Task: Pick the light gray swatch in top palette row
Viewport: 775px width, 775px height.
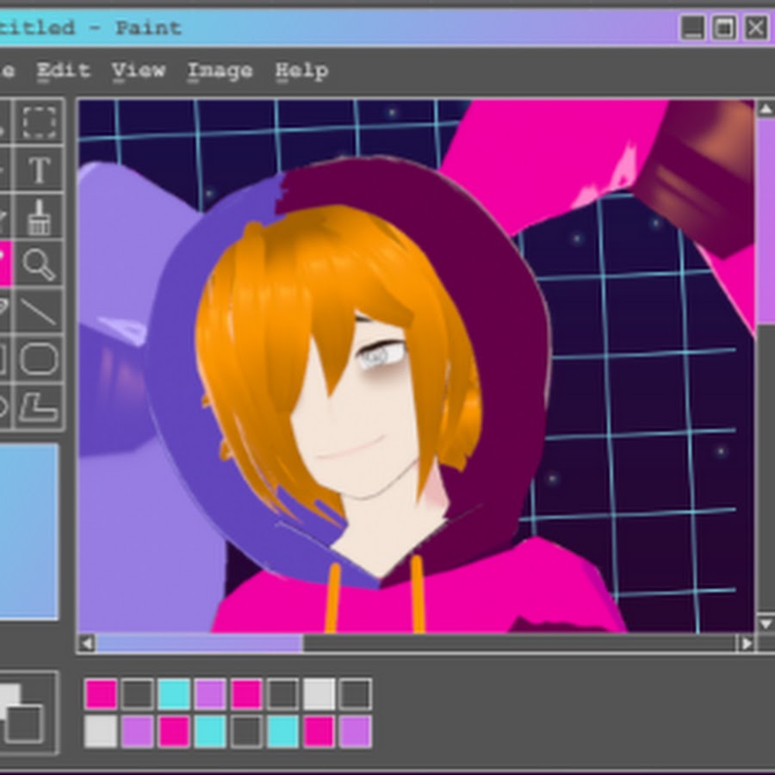Action: (319, 694)
